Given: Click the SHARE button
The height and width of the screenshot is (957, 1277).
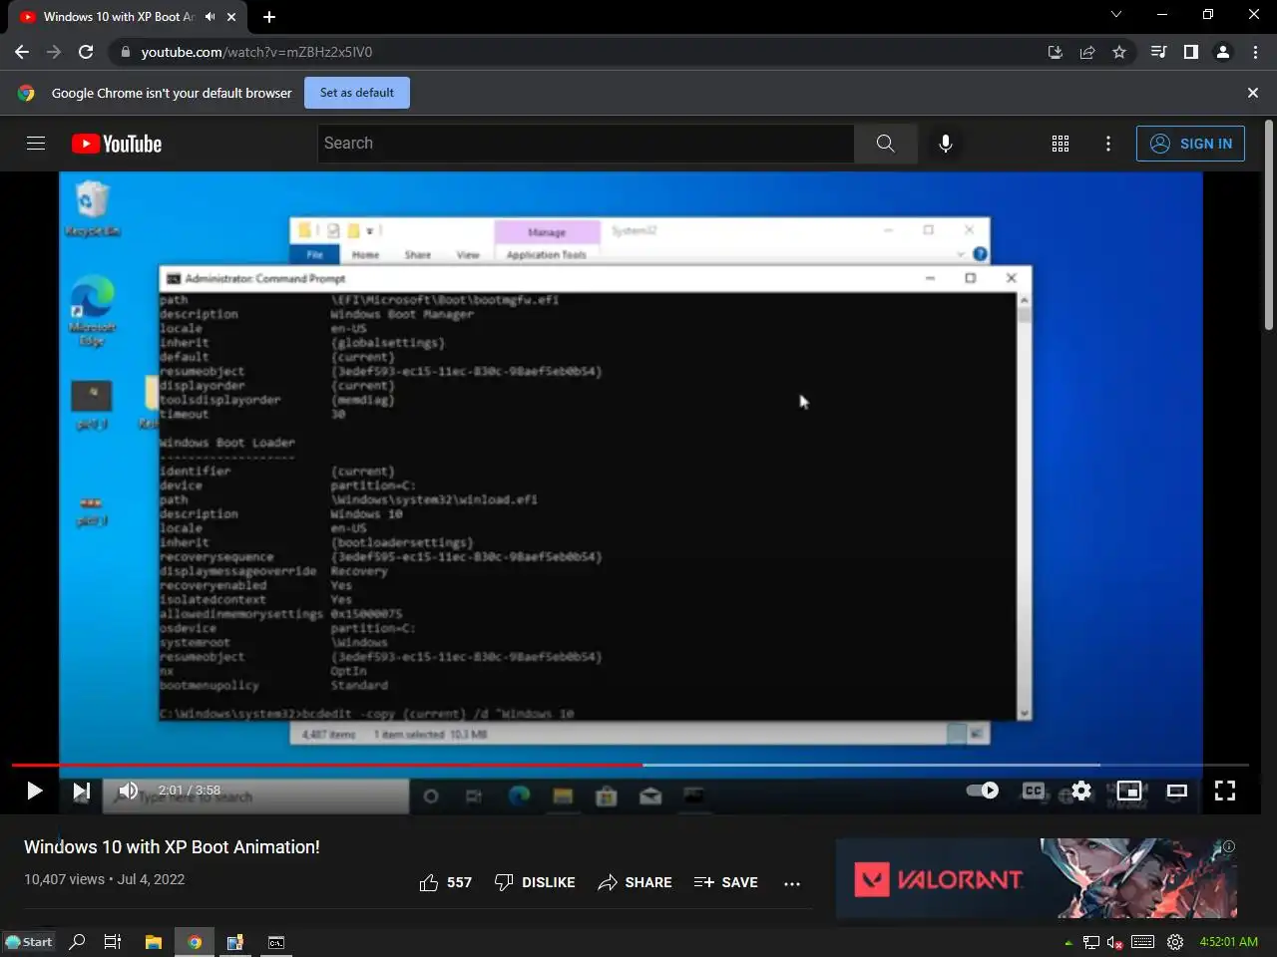Looking at the screenshot, I should 635,882.
